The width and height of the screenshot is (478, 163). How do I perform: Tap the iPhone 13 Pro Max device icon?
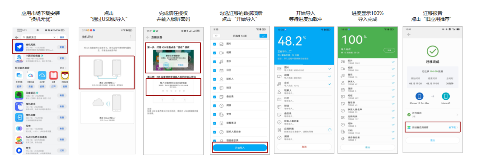coord(419,96)
